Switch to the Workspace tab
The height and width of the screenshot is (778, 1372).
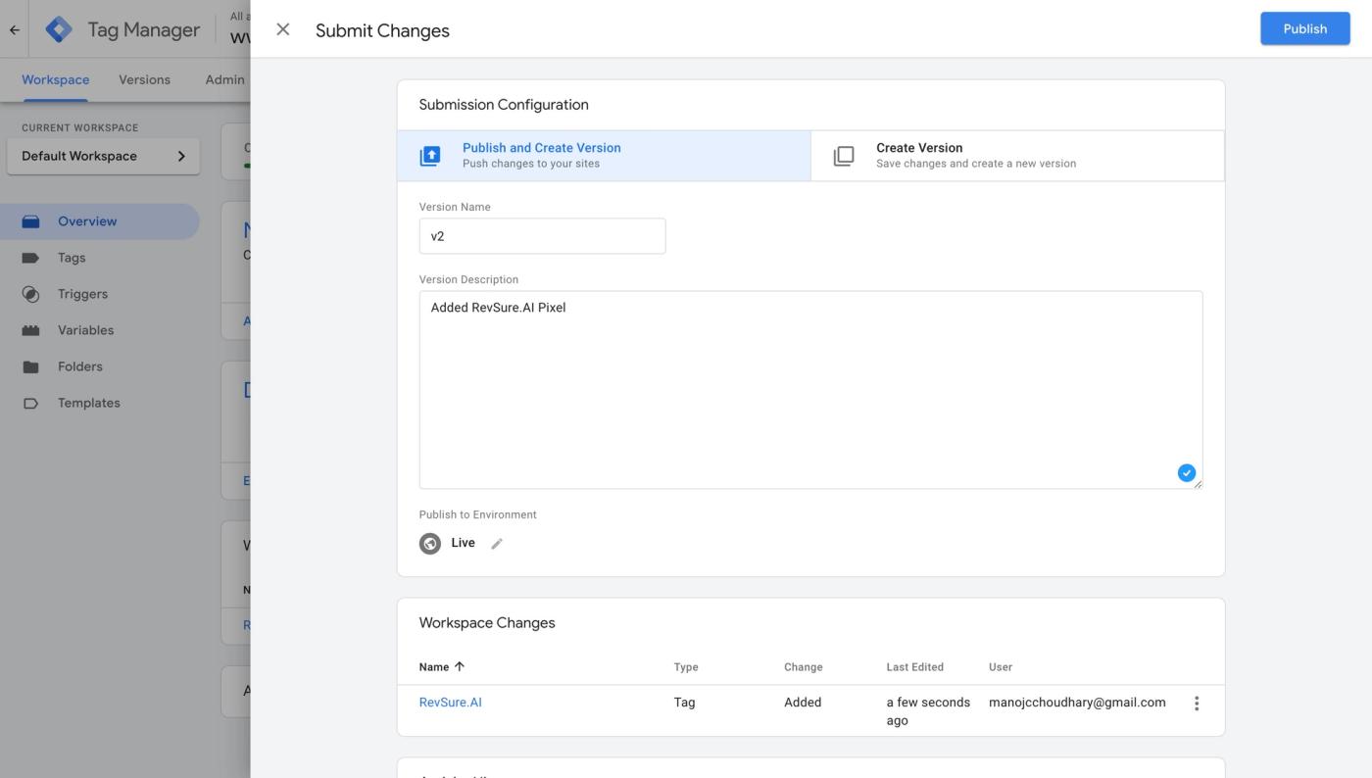[x=55, y=80]
